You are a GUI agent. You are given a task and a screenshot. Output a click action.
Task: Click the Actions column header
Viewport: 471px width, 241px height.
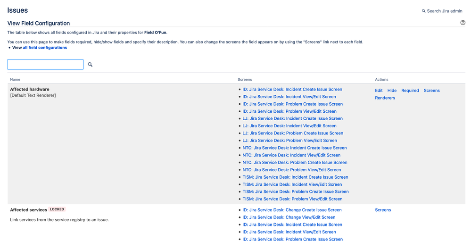coord(381,80)
